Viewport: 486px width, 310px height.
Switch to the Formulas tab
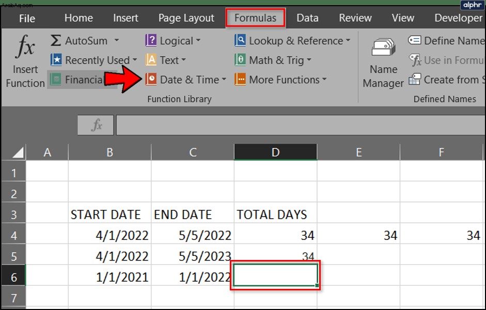click(255, 18)
